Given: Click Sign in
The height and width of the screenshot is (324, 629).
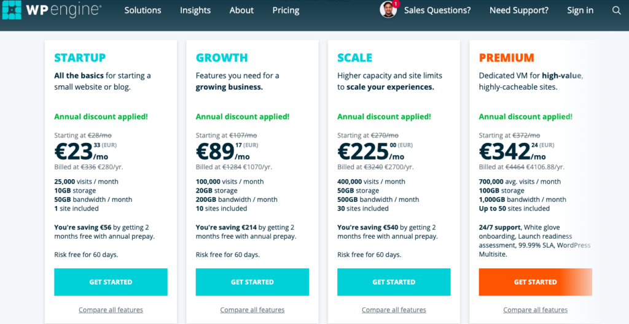Looking at the screenshot, I should (x=580, y=10).
